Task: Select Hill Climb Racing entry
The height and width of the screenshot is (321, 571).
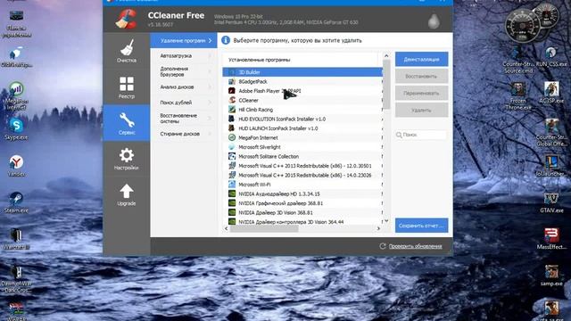Action: [x=302, y=110]
